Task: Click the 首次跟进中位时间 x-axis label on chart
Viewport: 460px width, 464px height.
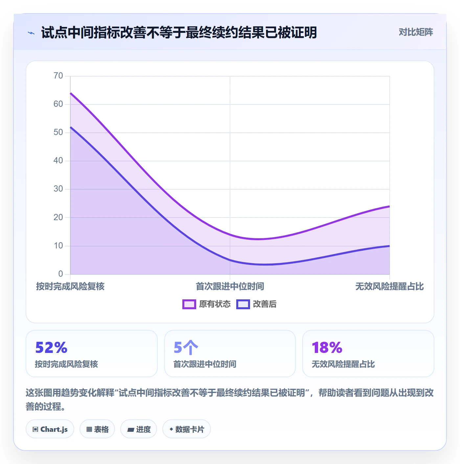Action: [x=230, y=287]
